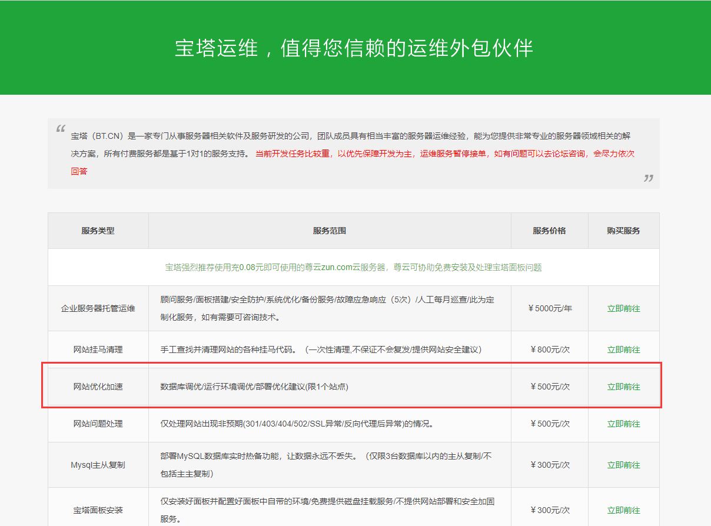Click 立即前往 for 宝塔面板安装

(623, 510)
